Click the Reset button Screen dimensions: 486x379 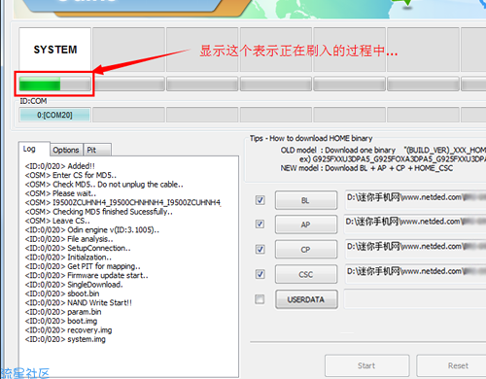[x=451, y=365]
